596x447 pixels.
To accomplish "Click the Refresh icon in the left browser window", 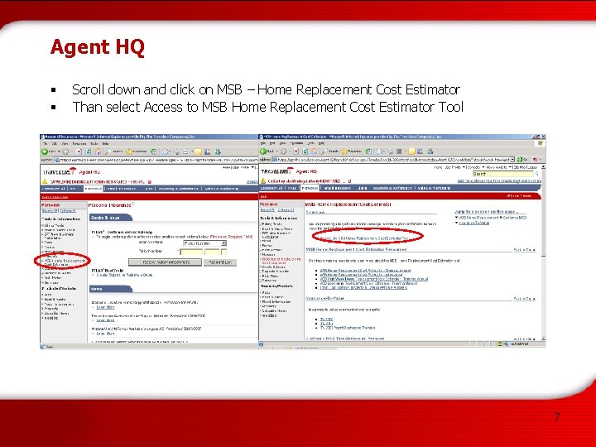I will click(89, 151).
